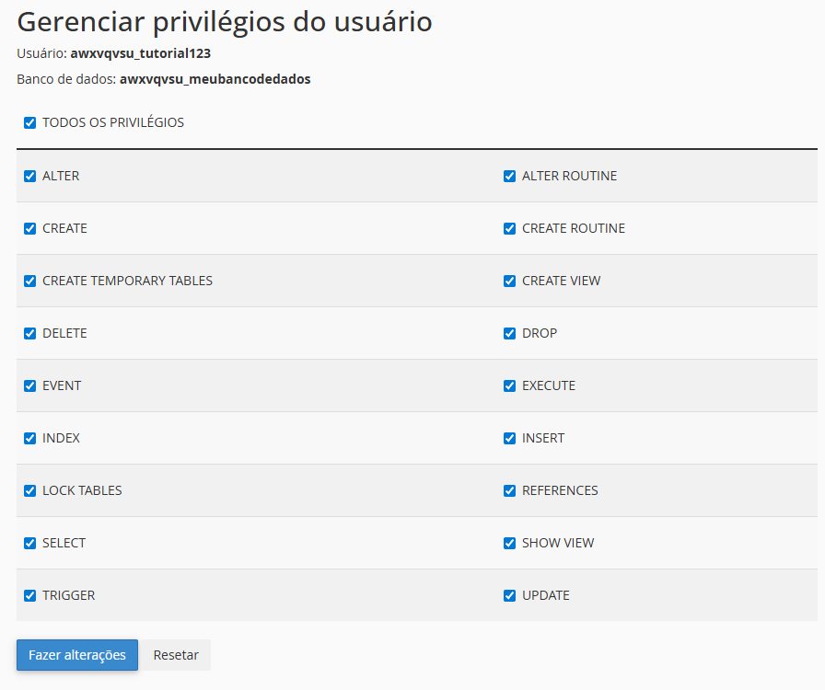Click the Fazer alterações button

(x=77, y=655)
